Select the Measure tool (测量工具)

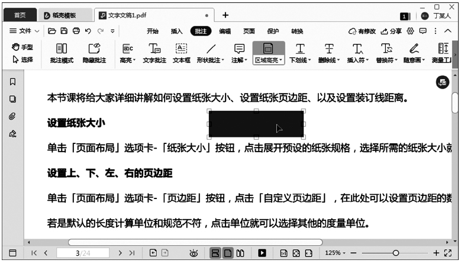point(443,52)
